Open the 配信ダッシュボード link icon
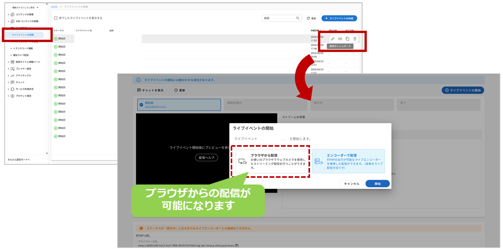 coord(340,39)
